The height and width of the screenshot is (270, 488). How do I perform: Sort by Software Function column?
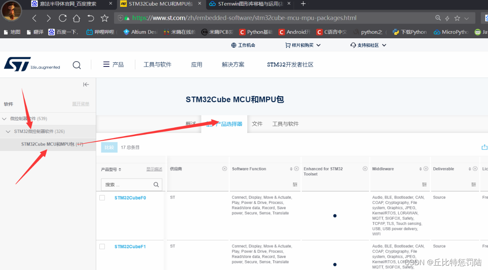coord(291,169)
